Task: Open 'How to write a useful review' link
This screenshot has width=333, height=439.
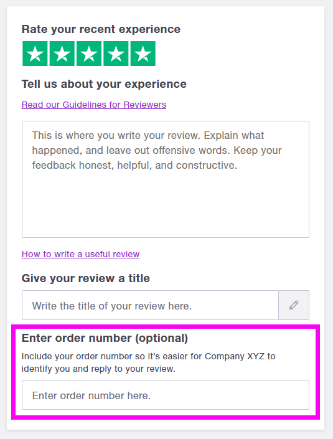Action: coord(80,254)
